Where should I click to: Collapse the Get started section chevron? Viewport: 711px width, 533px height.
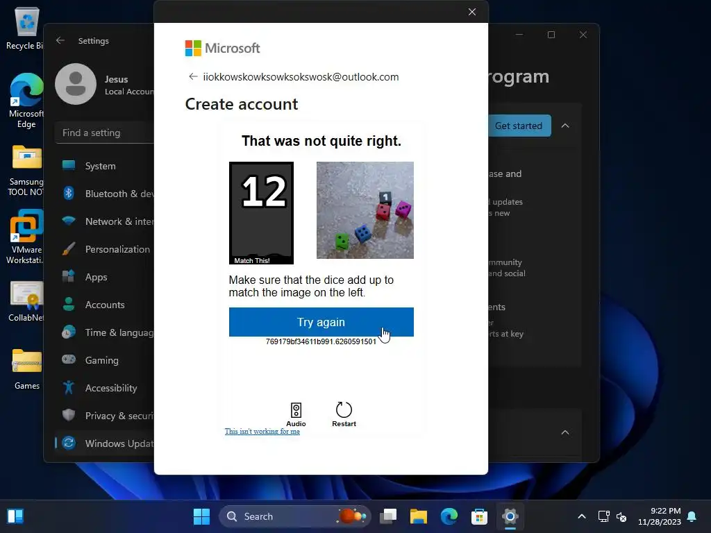[565, 126]
